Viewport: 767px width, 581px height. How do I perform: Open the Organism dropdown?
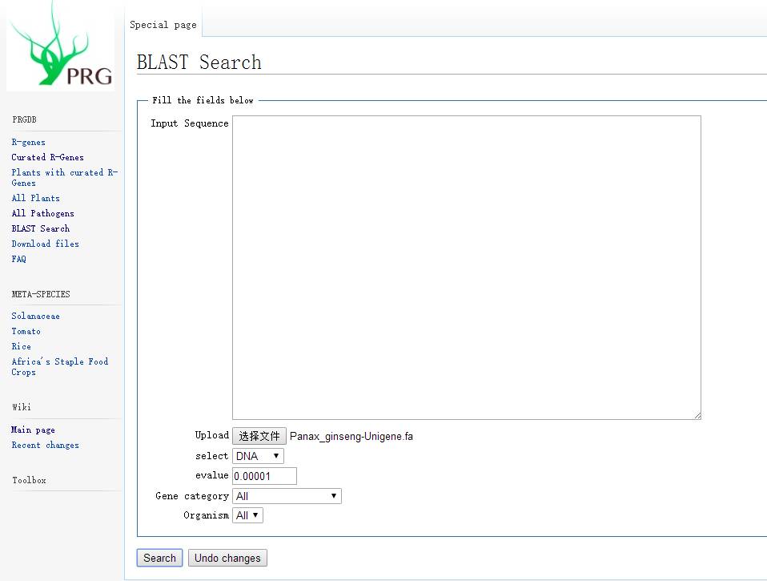(x=247, y=515)
